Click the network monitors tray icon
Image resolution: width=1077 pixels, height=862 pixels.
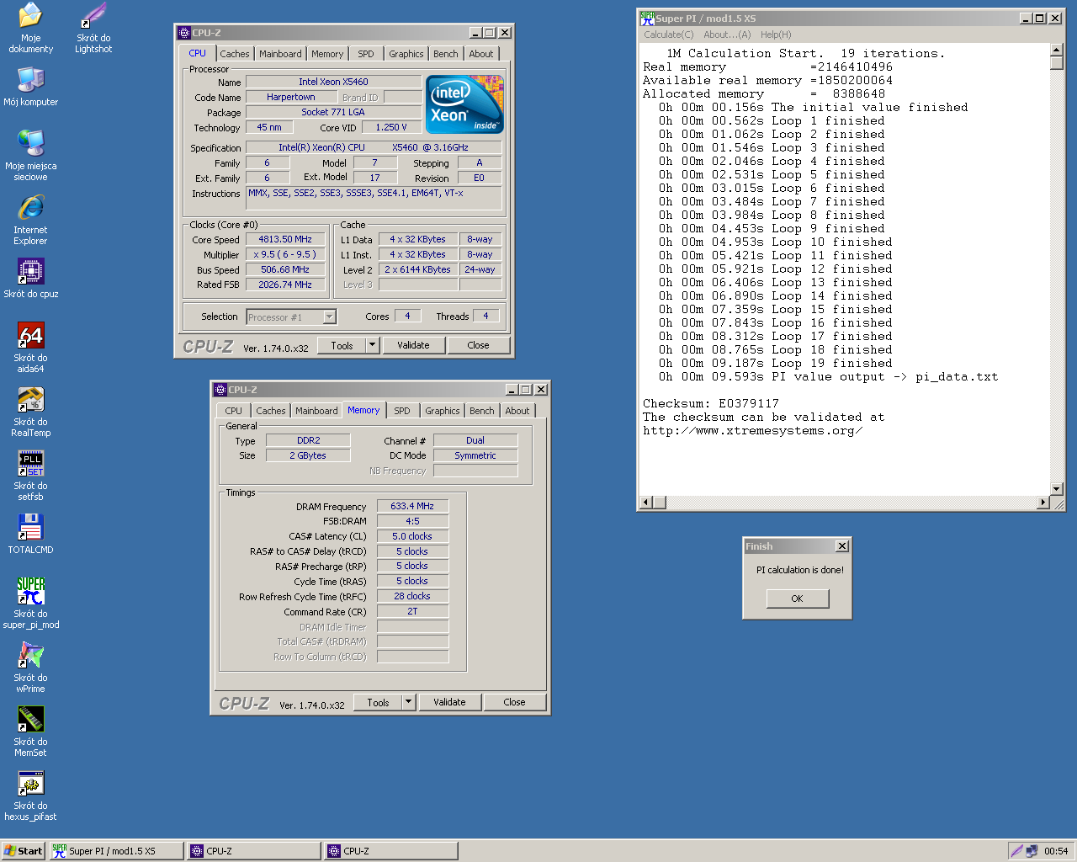(1032, 851)
